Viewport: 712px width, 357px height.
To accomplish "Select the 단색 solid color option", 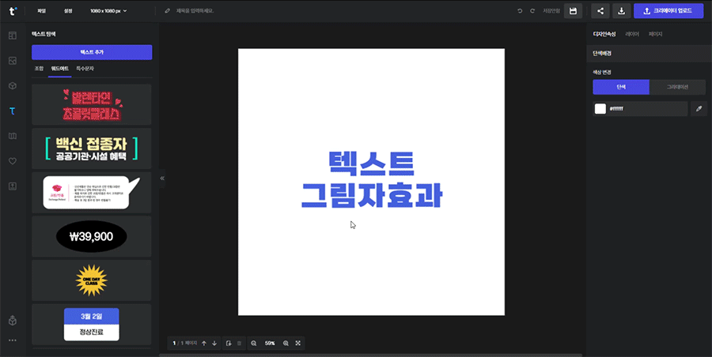I will pyautogui.click(x=620, y=87).
